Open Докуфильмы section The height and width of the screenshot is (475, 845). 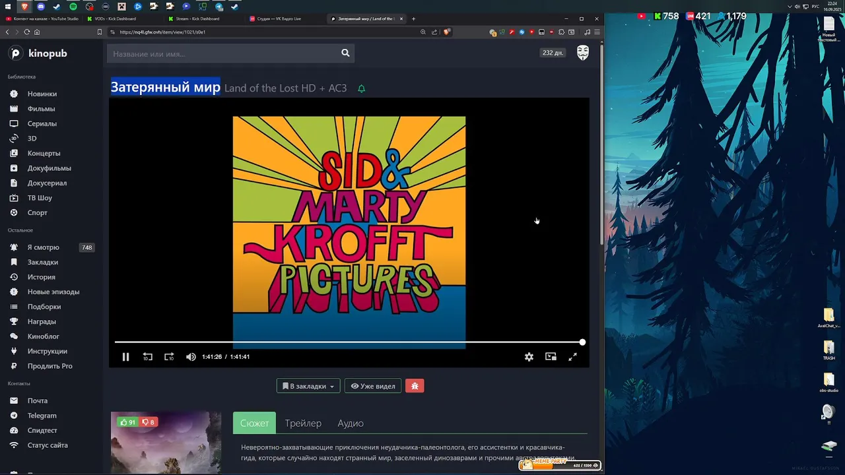pos(49,168)
